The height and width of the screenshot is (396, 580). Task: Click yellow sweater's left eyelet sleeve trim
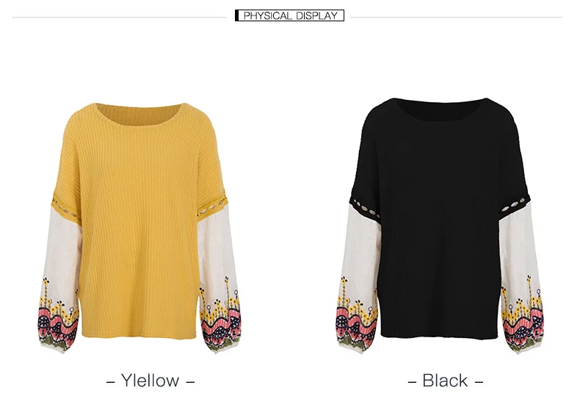pyautogui.click(x=66, y=209)
